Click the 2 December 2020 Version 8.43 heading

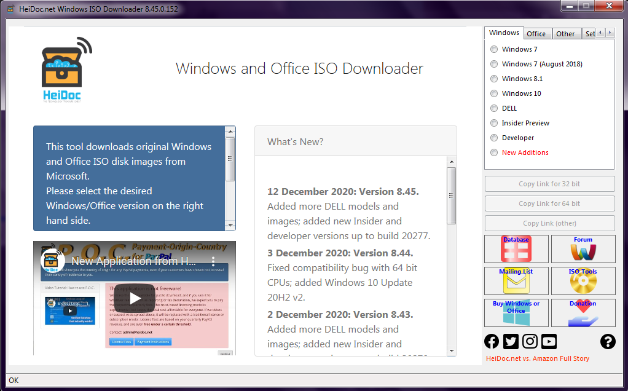(340, 315)
